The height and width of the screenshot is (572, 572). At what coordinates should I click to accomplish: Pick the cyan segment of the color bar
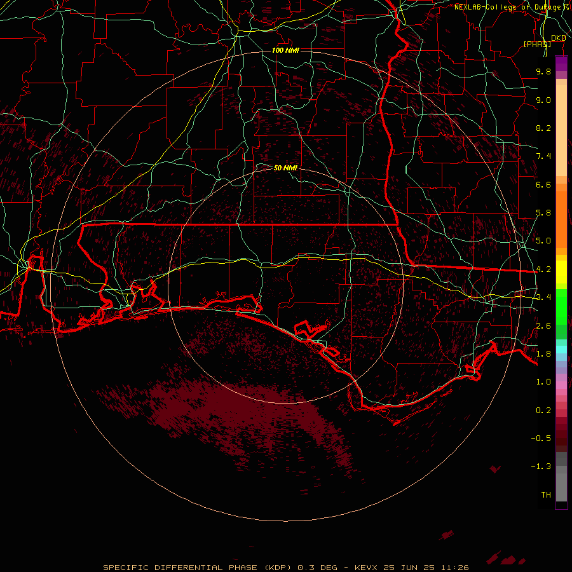coord(561,349)
